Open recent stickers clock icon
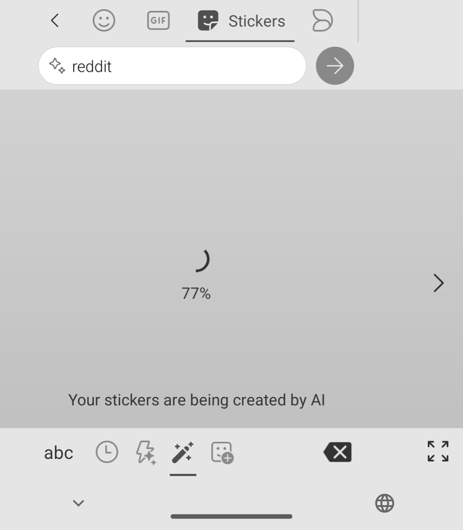This screenshot has height=530, width=463. pos(107,452)
